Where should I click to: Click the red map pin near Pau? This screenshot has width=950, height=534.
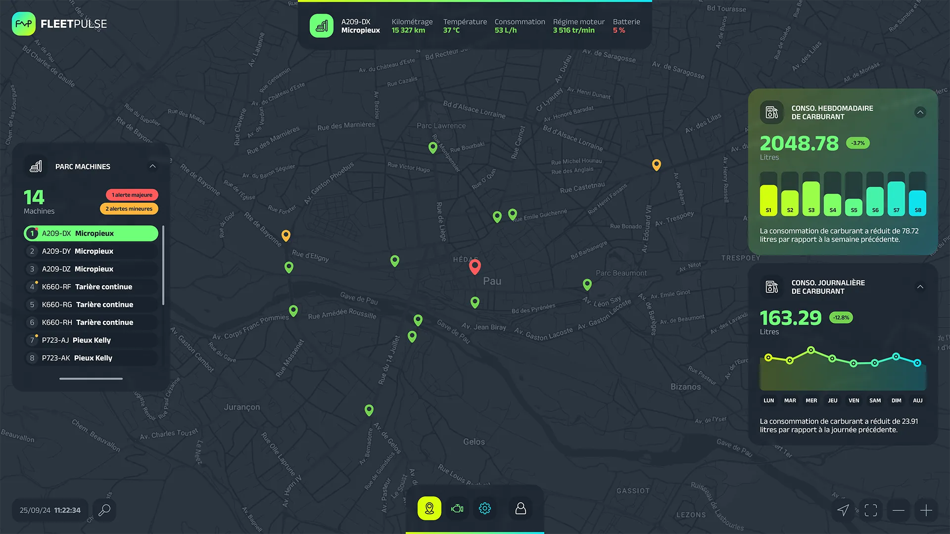point(475,266)
